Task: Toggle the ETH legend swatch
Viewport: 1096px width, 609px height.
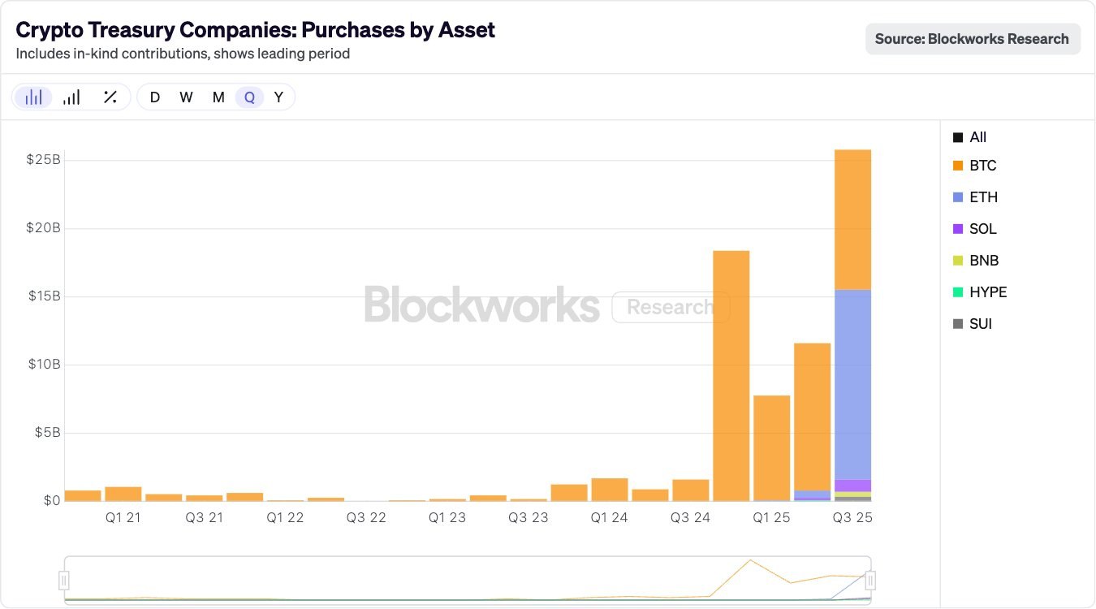Action: (958, 197)
